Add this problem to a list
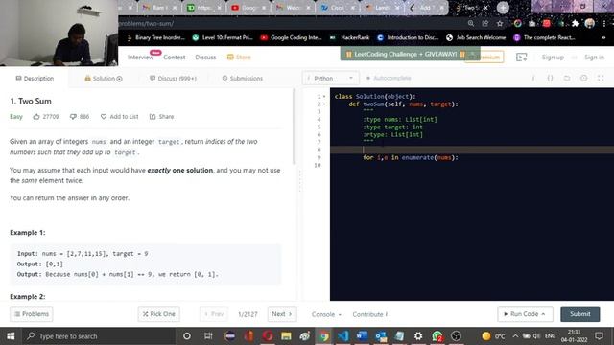 119,117
